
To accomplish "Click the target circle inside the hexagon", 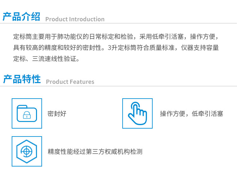I will pyautogui.click(x=27, y=151).
